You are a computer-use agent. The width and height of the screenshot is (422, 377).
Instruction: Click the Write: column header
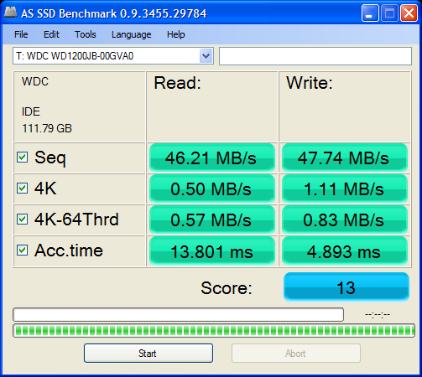point(310,83)
